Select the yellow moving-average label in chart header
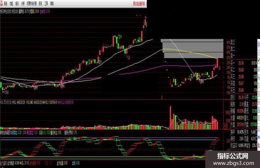Screen dimensions: 260x168 (34, 12)
